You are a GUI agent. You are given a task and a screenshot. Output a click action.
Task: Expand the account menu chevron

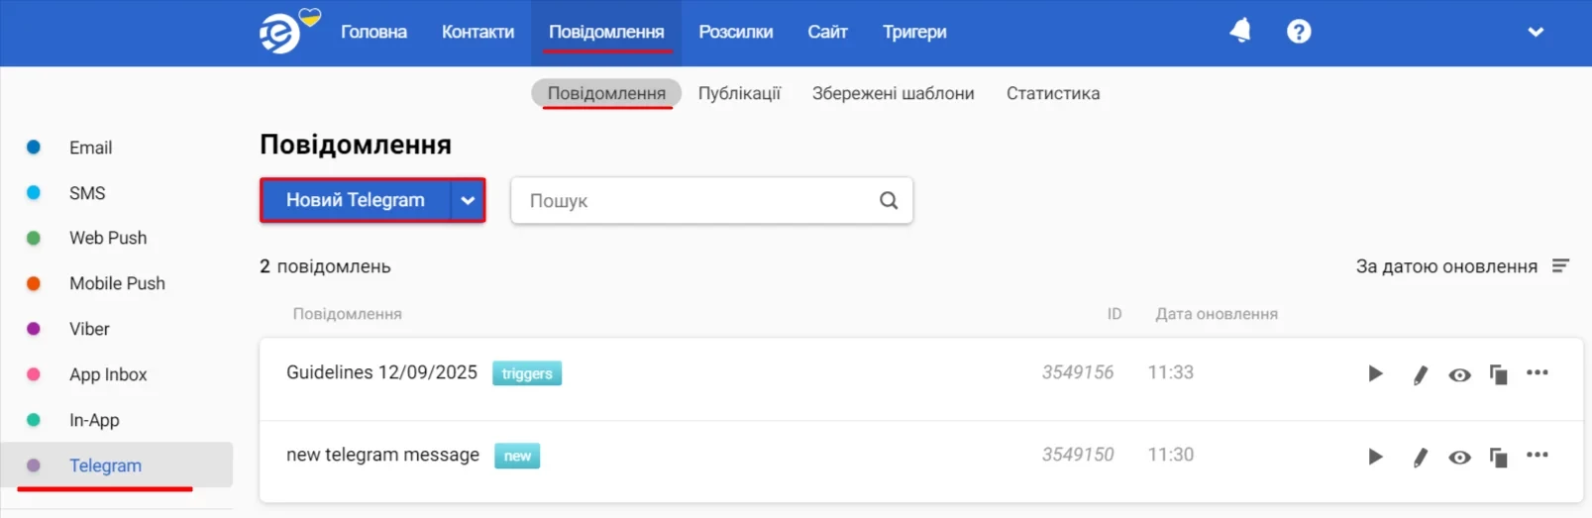[1536, 32]
